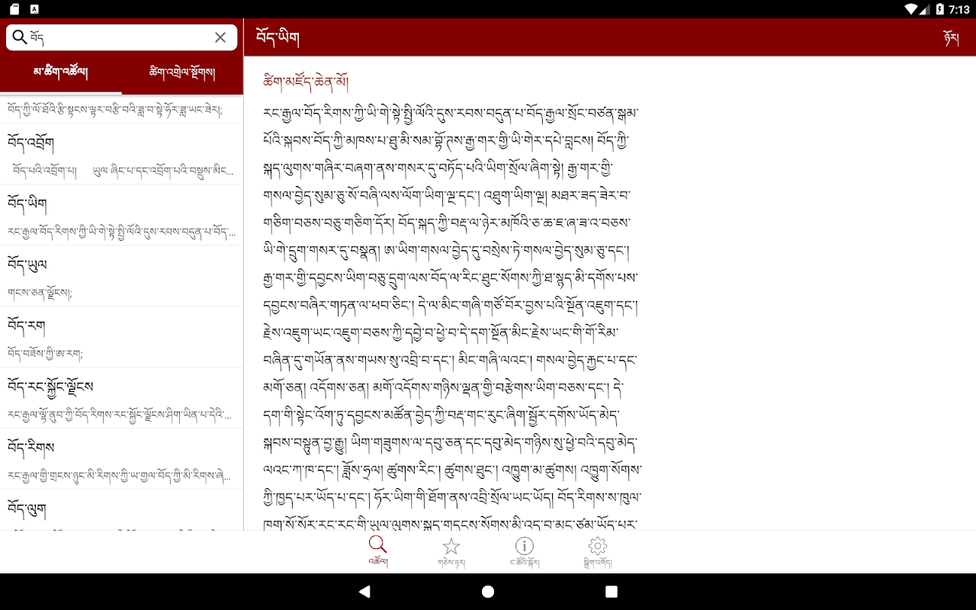Tap the Android back button

[x=364, y=592]
